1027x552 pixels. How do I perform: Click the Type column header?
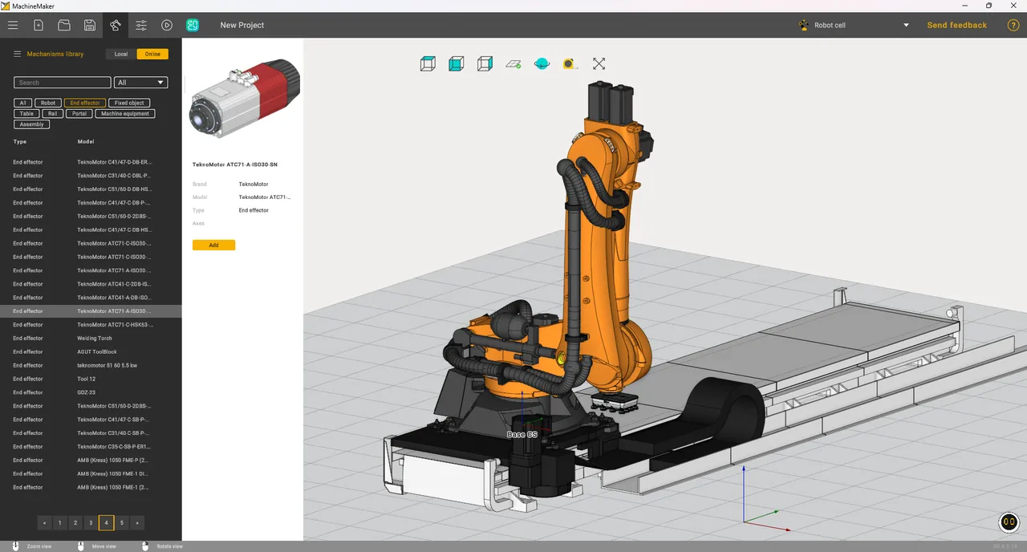[19, 141]
